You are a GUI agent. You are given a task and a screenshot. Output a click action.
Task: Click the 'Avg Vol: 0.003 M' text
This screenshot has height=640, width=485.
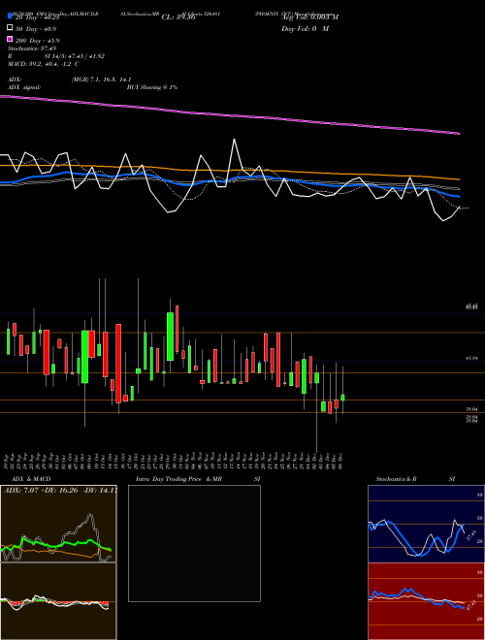[x=309, y=17]
